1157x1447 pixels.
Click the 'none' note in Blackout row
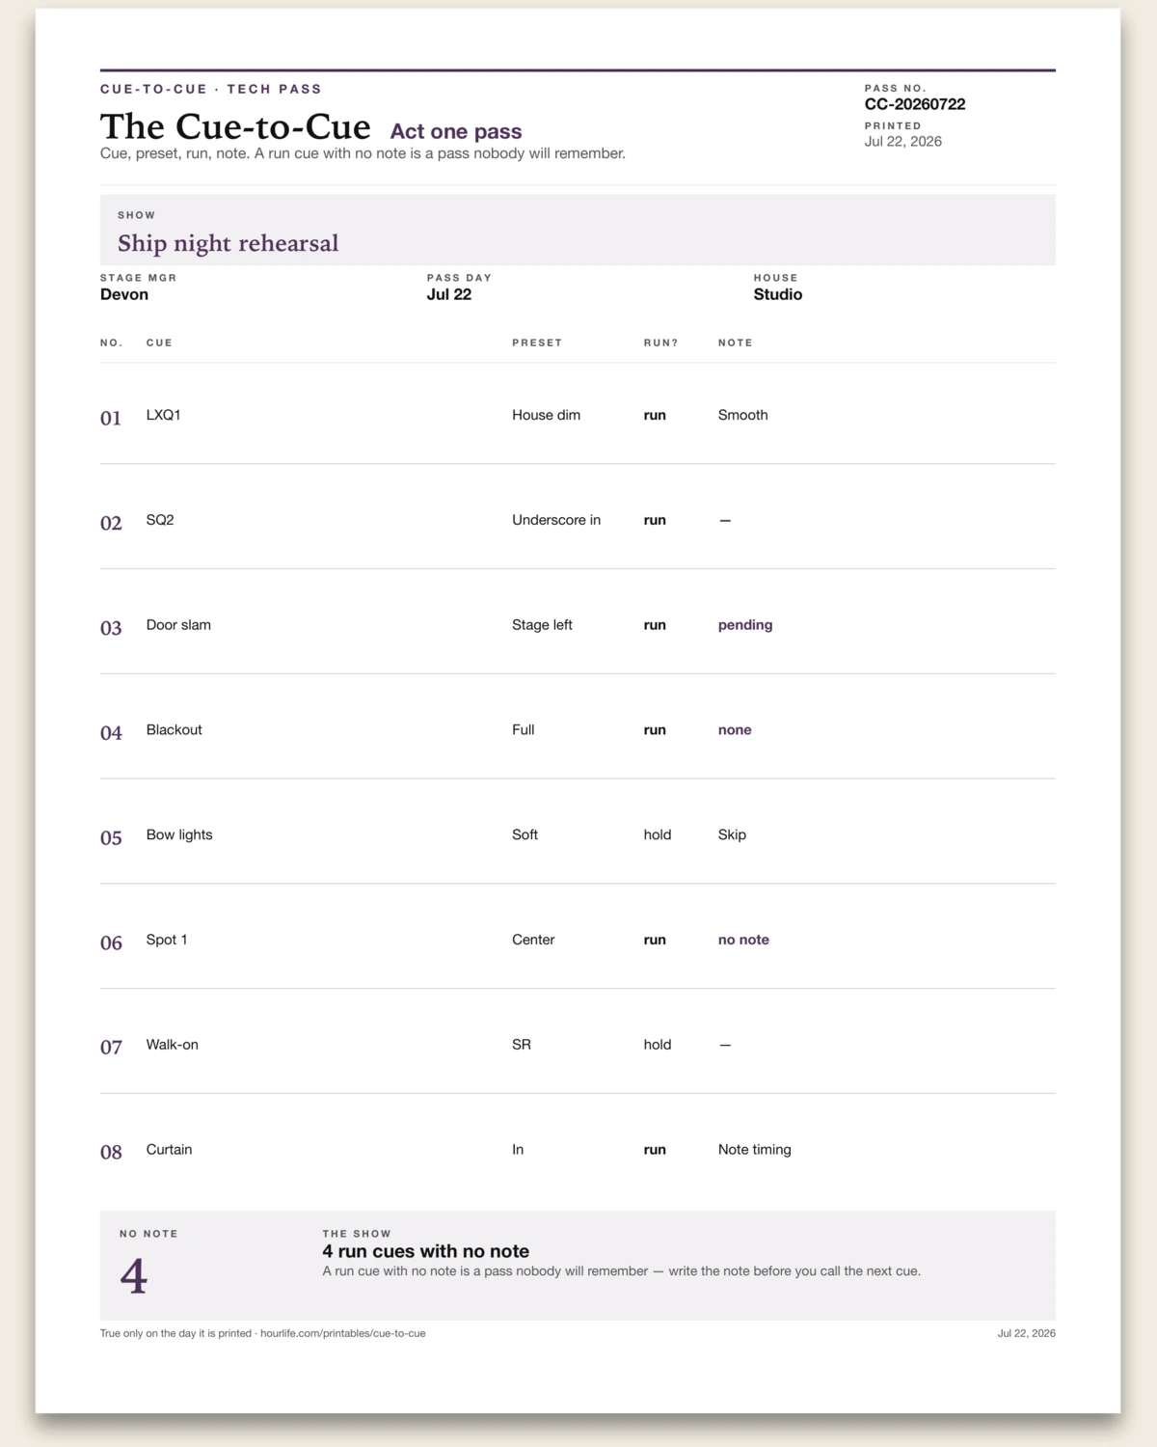coord(735,730)
